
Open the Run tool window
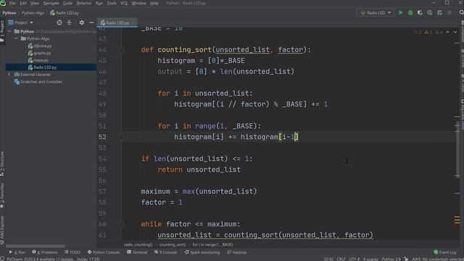(17, 252)
